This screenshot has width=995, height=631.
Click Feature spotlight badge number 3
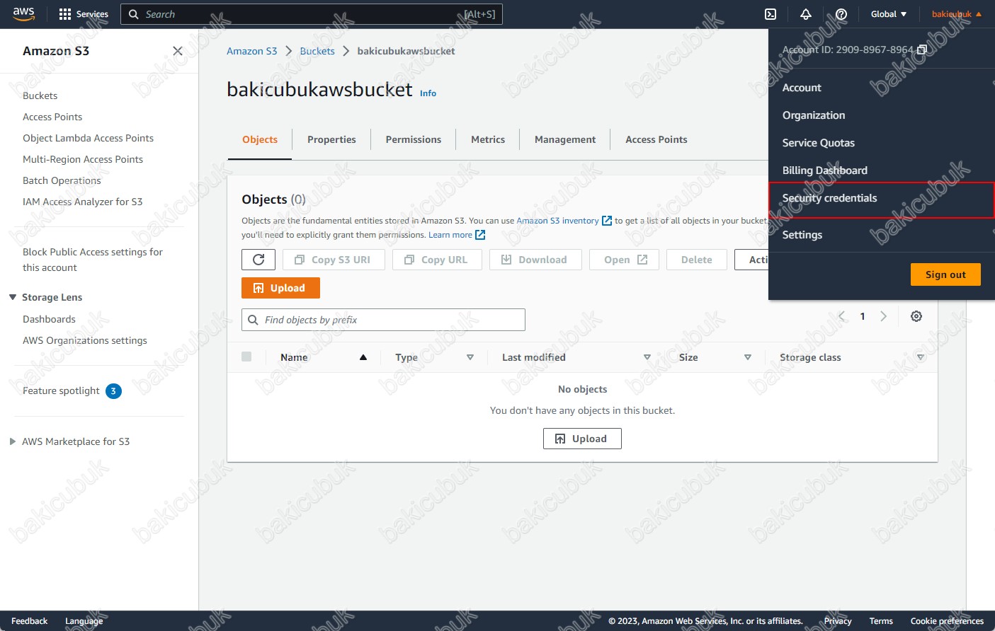point(113,391)
